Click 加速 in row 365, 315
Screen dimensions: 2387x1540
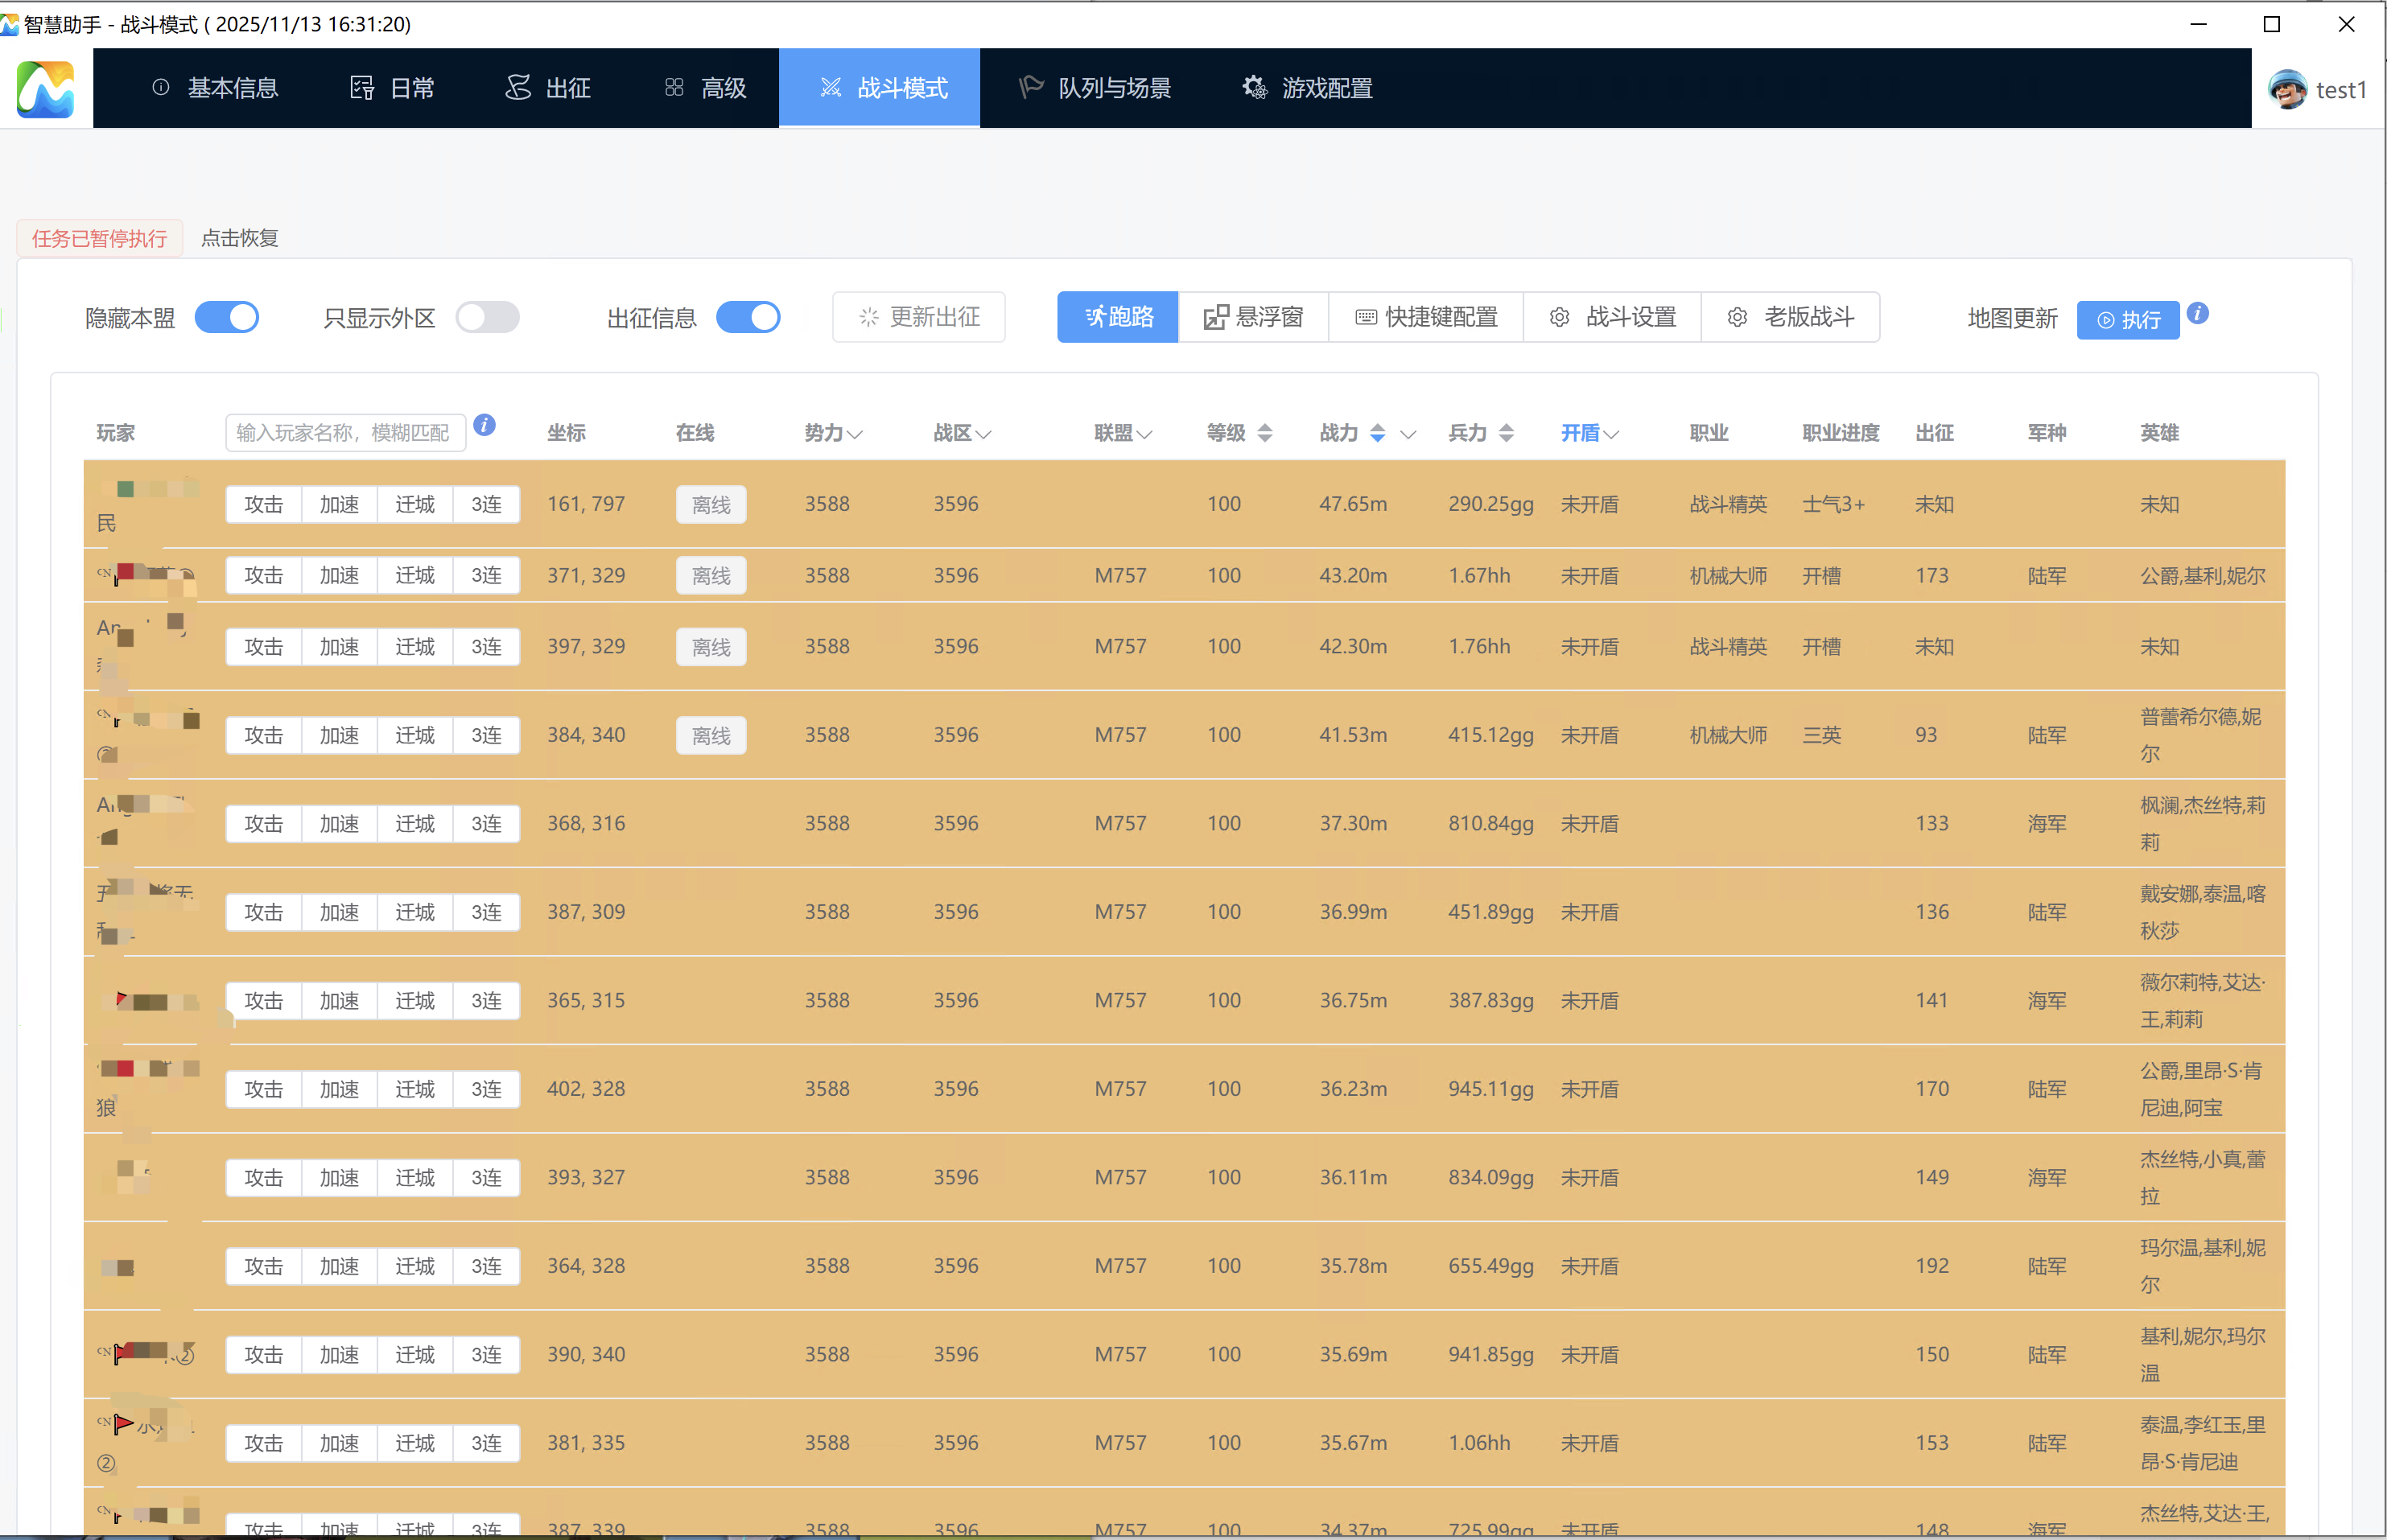pos(339,1001)
